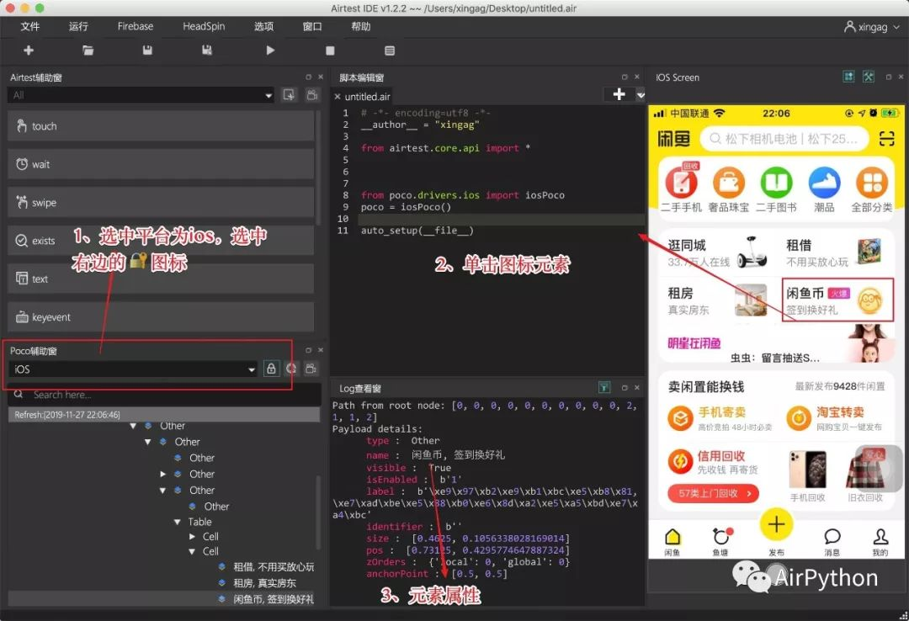Create a new script with the plus toolbar icon
The image size is (909, 621).
coord(29,50)
